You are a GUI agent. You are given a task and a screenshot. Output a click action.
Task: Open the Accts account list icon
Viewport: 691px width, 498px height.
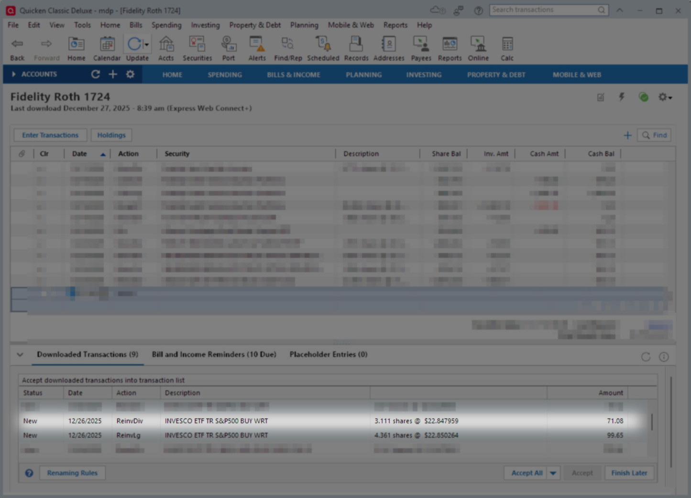166,48
